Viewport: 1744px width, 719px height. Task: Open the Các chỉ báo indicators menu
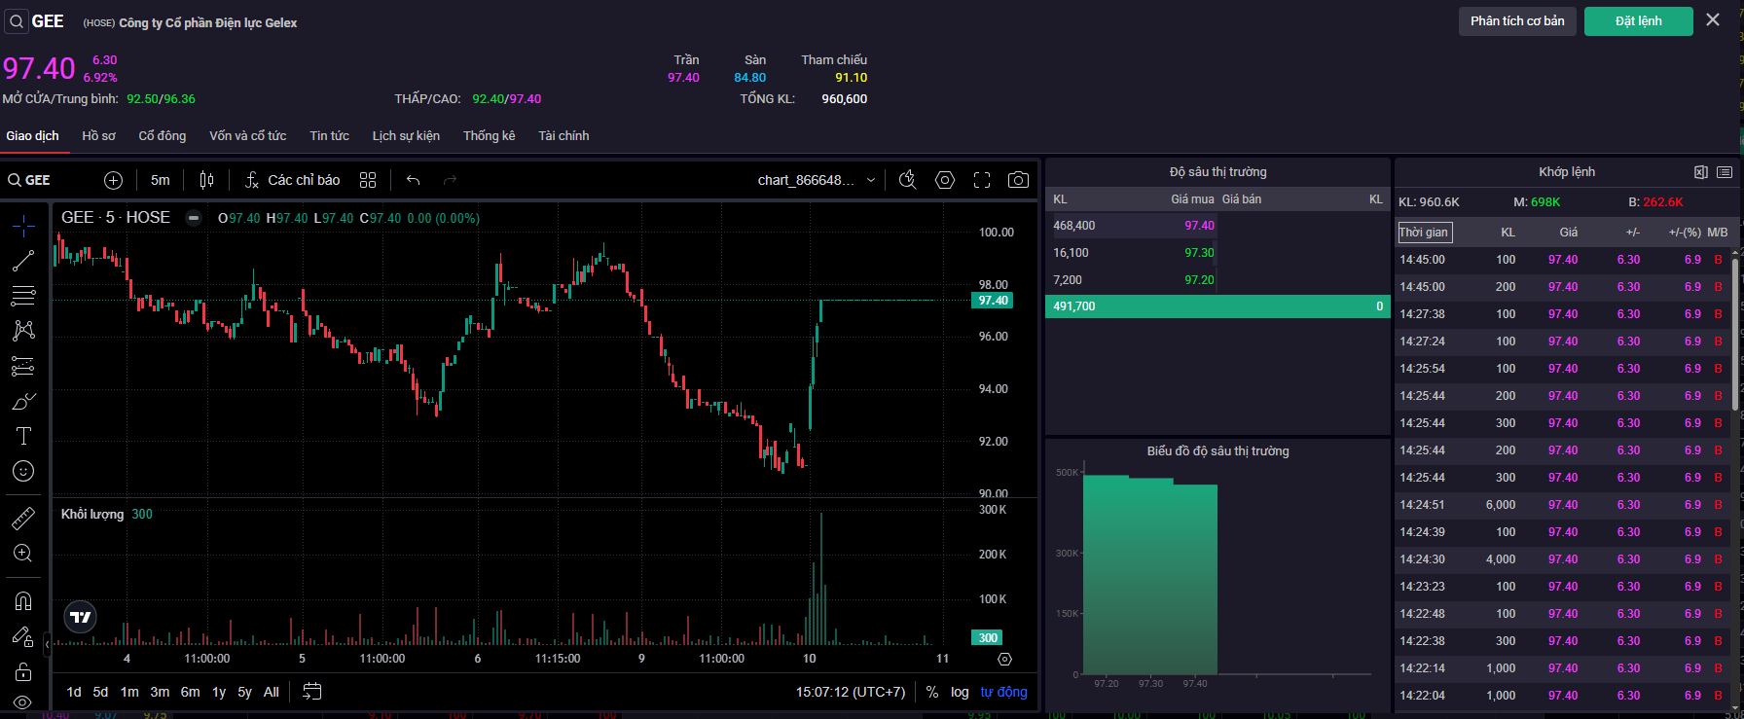point(292,180)
